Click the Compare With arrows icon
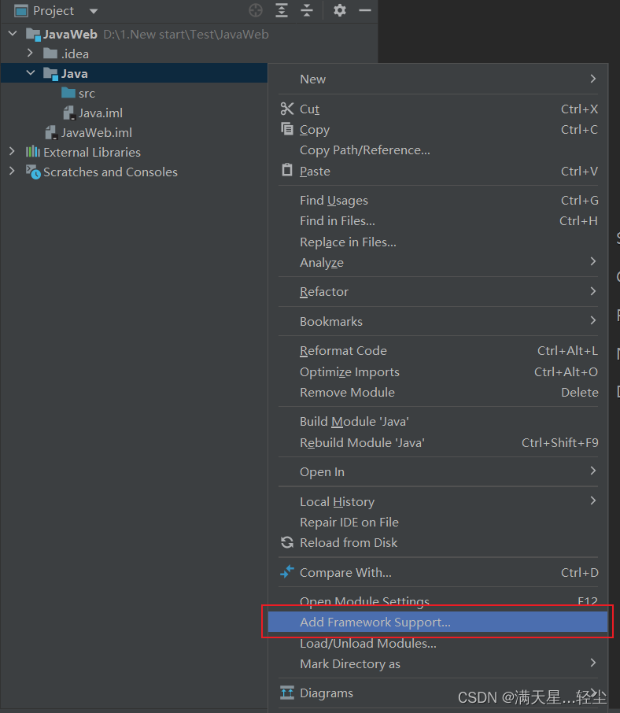This screenshot has width=620, height=713. pos(287,571)
